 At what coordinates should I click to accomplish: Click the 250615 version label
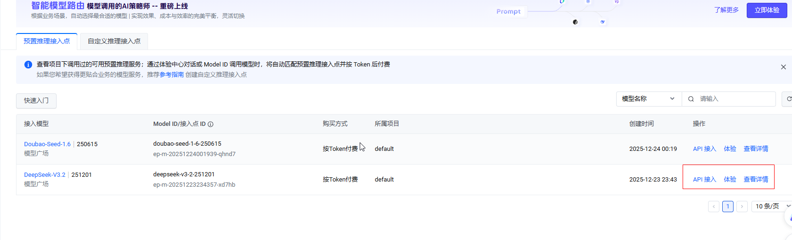(x=87, y=144)
